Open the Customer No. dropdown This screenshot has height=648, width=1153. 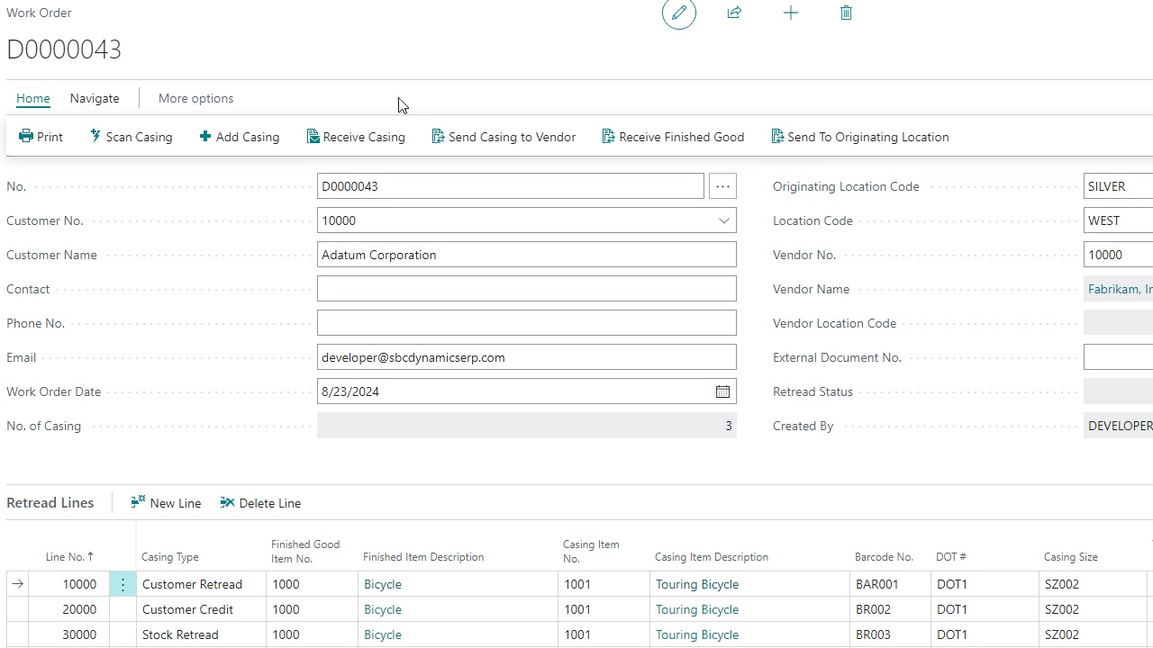click(x=723, y=220)
